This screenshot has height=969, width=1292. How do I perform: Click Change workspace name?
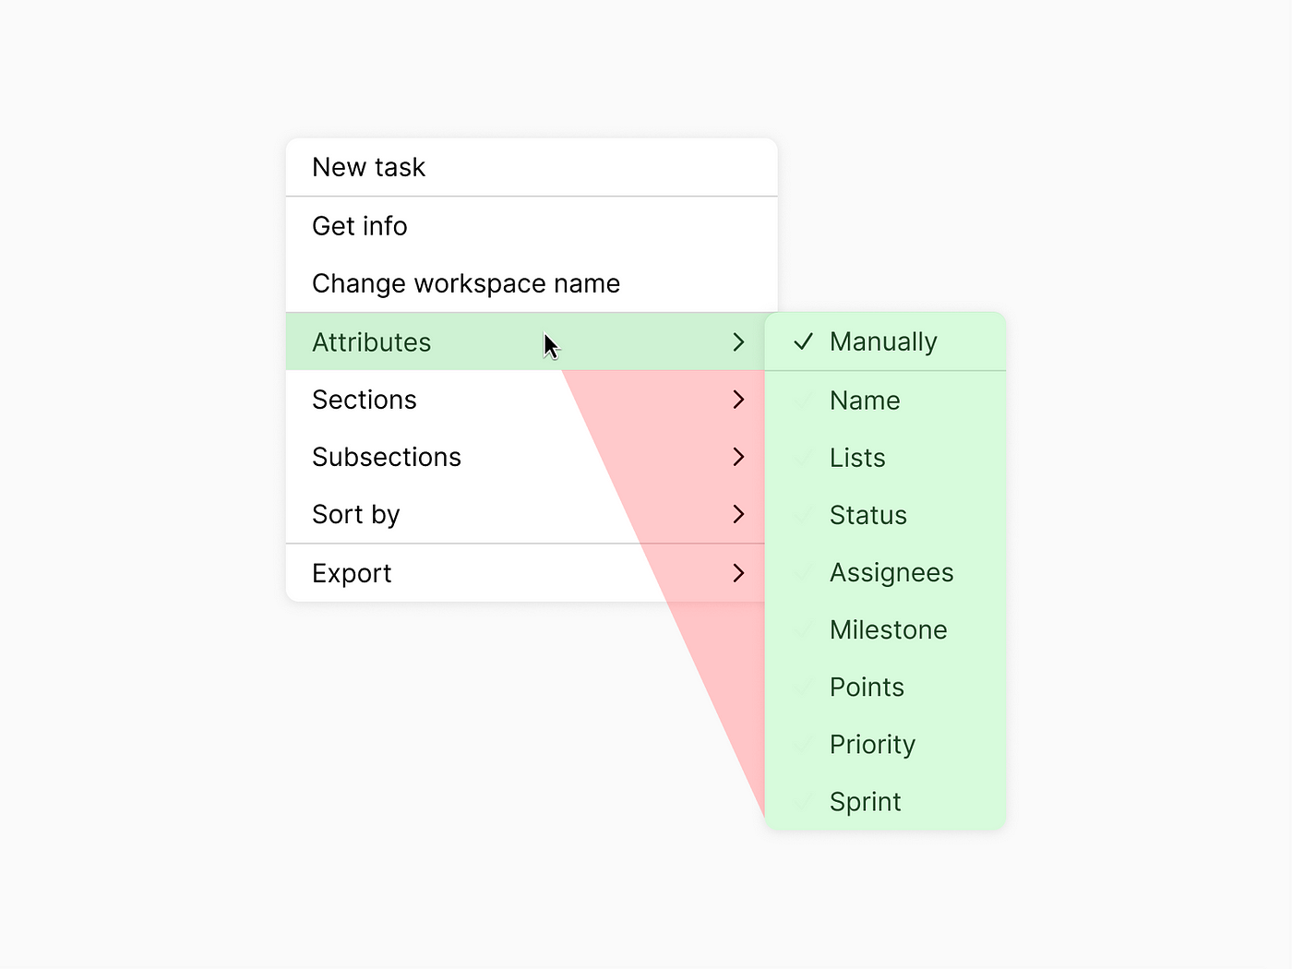466,283
